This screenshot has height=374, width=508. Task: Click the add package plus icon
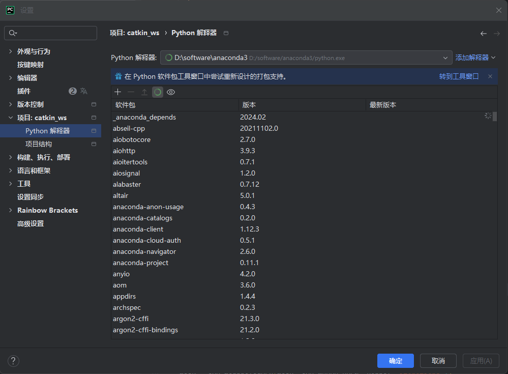[118, 92]
